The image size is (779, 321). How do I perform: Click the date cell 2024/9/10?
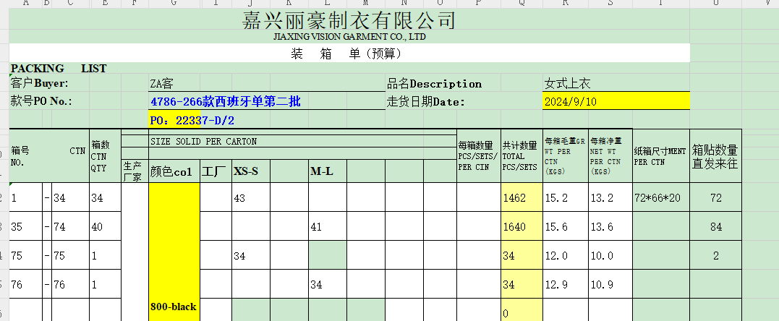[571, 101]
